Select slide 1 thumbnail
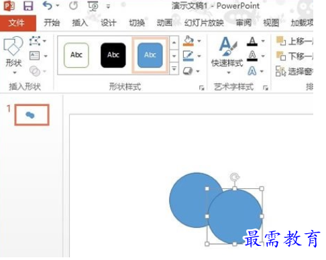This screenshot has height=260, width=326. point(32,115)
